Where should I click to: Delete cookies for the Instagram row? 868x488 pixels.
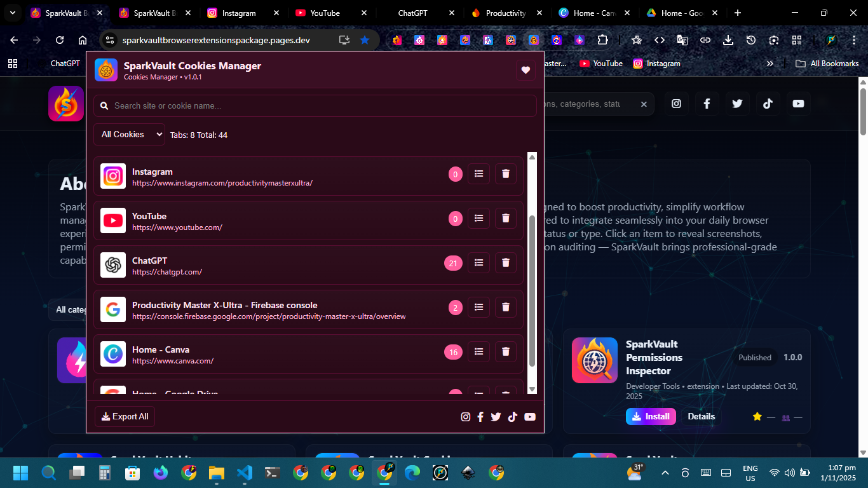point(506,173)
